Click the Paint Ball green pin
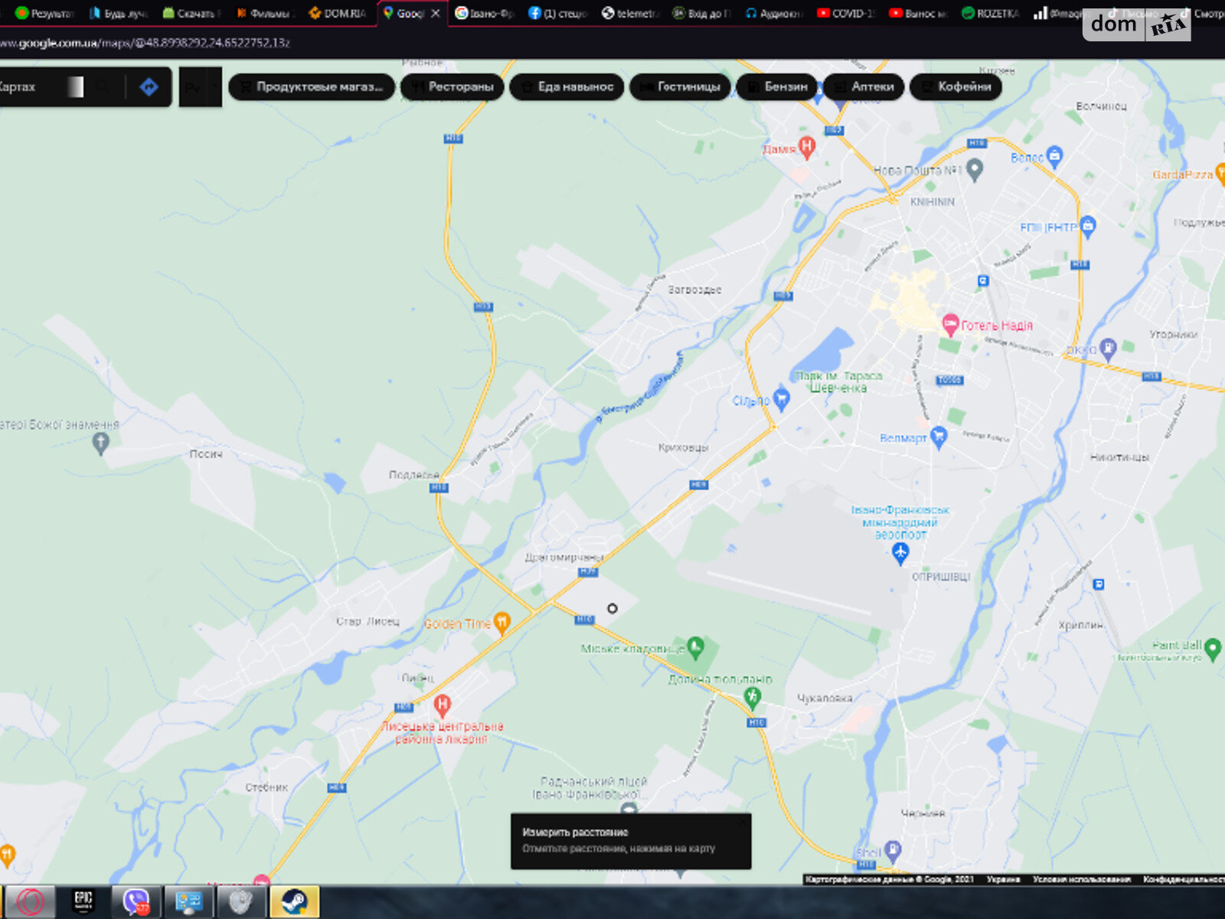The width and height of the screenshot is (1225, 919). (1213, 649)
